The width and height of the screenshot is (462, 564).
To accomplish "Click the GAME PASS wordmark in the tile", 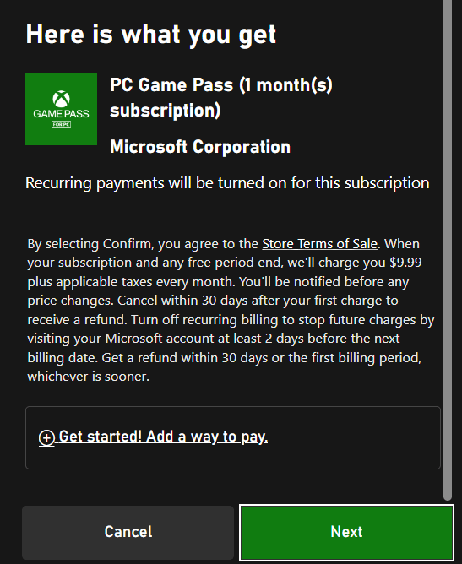I will point(61,114).
